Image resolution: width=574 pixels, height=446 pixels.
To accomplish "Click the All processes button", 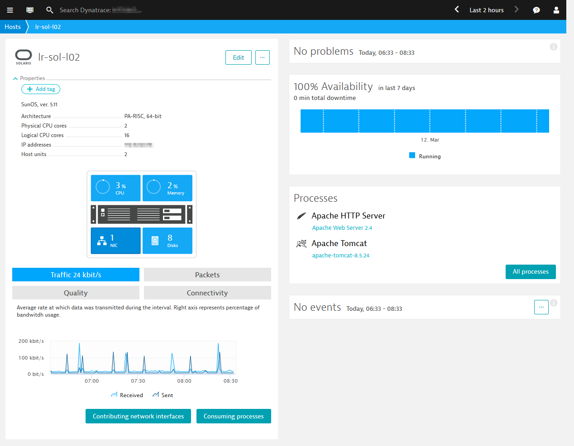I will (x=531, y=272).
